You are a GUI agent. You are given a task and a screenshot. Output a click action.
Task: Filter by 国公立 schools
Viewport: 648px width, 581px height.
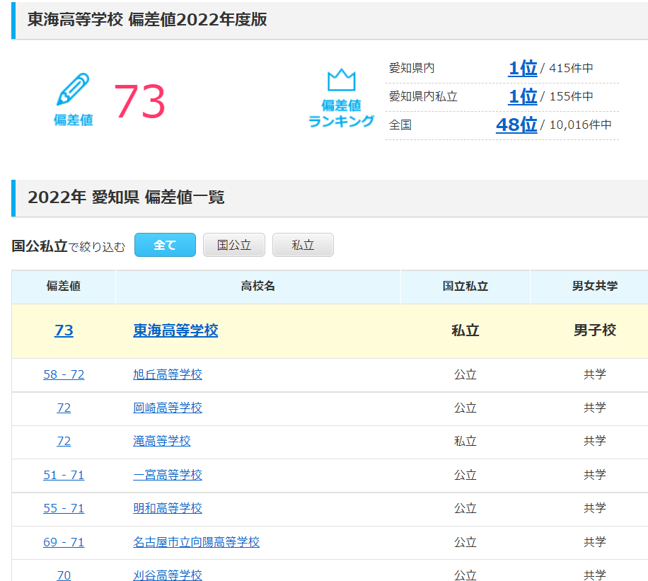pos(234,245)
